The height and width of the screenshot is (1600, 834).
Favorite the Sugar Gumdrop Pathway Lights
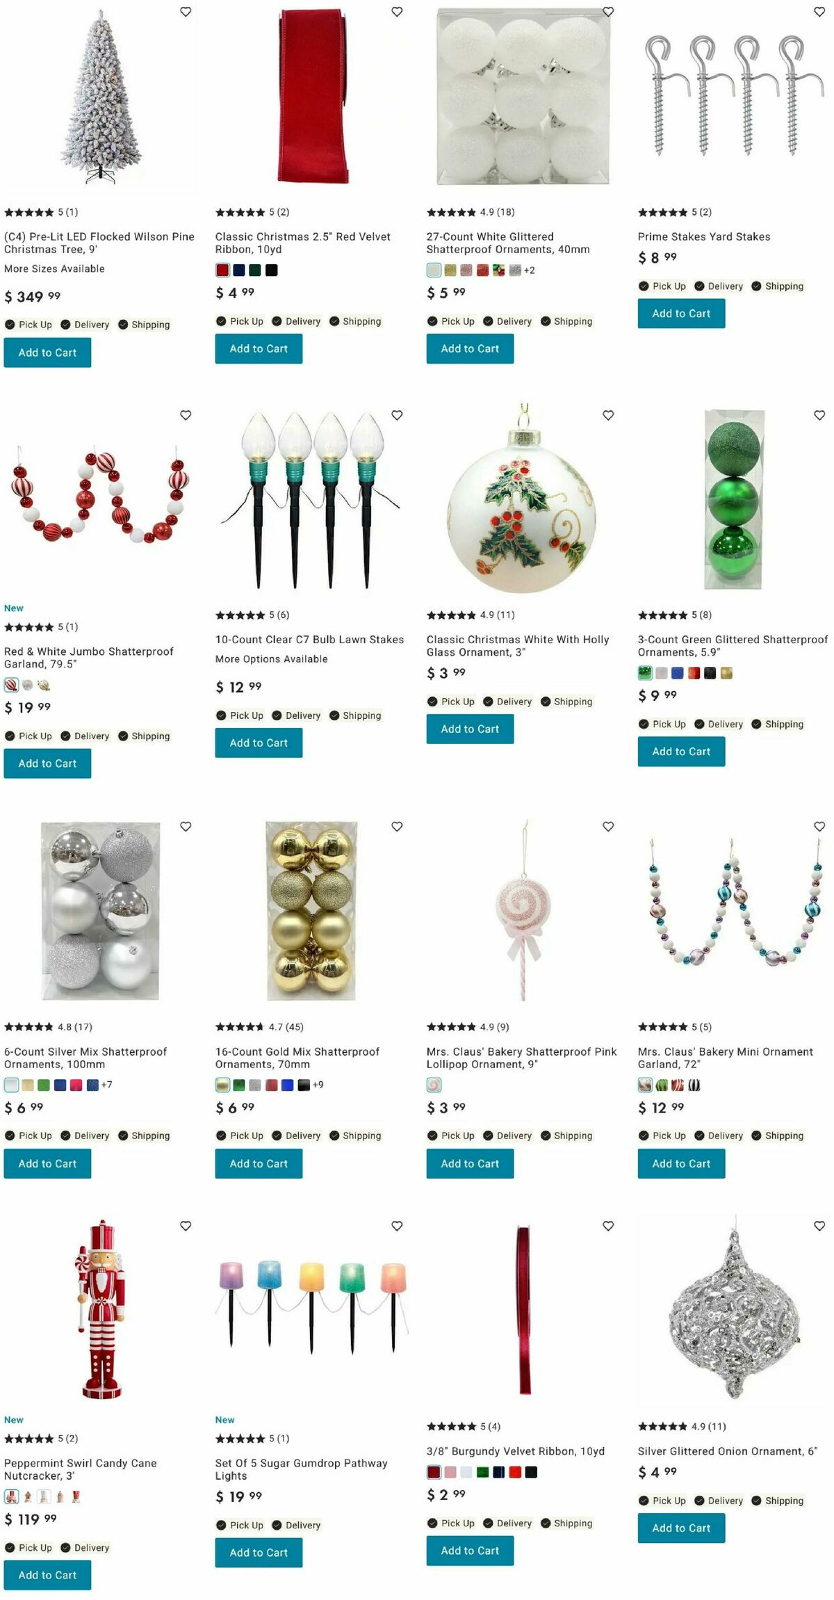click(397, 1226)
